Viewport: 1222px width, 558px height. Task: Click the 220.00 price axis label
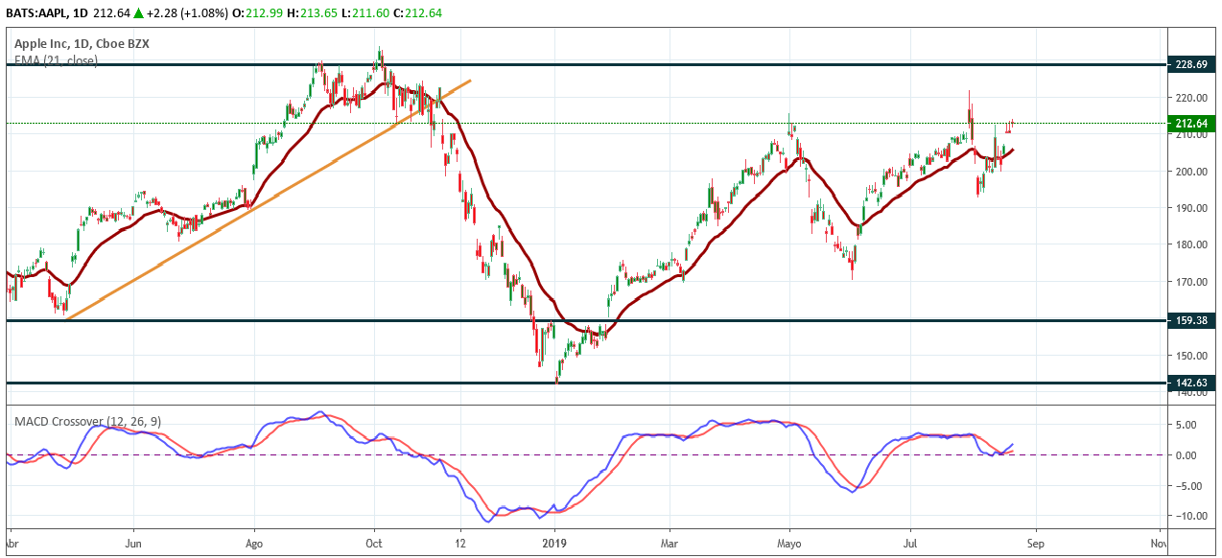point(1191,98)
